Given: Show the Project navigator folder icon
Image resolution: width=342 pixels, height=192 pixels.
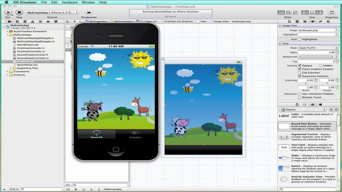Looking at the screenshot, I should click(9, 22).
